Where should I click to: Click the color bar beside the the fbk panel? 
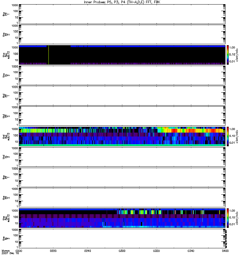(228, 218)
